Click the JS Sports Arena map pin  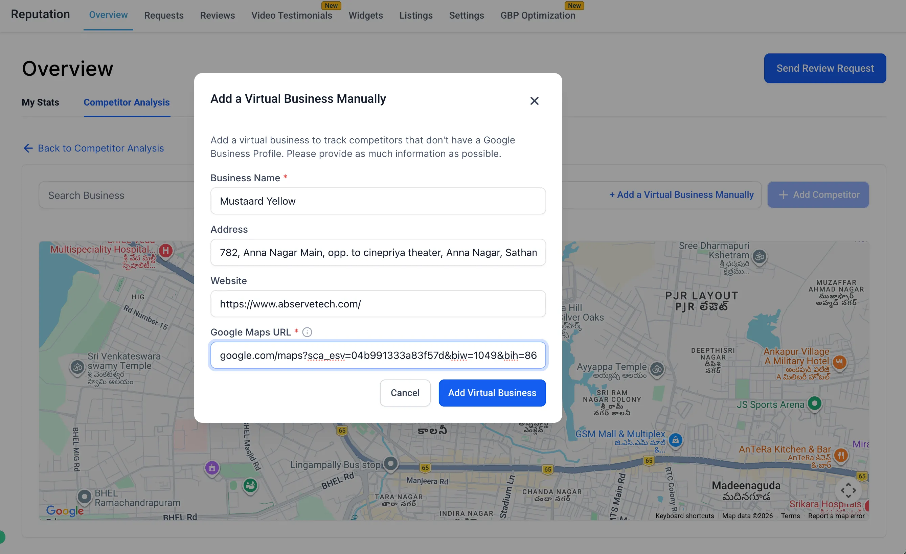814,403
